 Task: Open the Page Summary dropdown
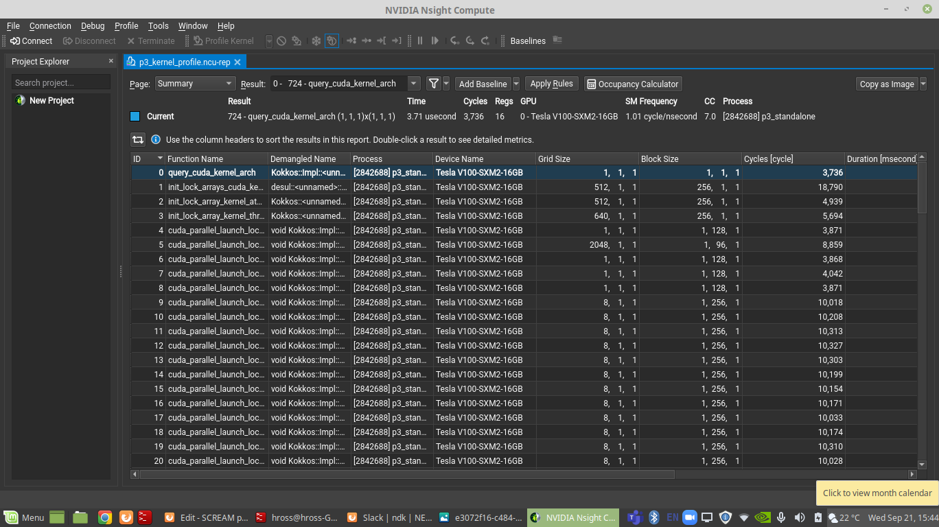195,83
